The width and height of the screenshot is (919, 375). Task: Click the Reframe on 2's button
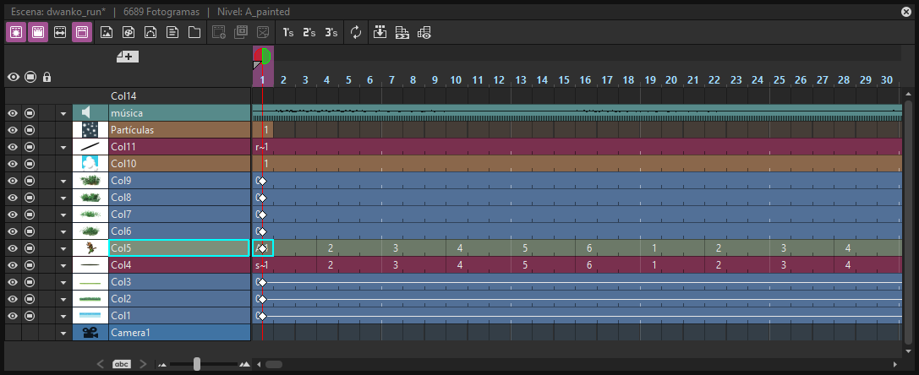coord(309,32)
